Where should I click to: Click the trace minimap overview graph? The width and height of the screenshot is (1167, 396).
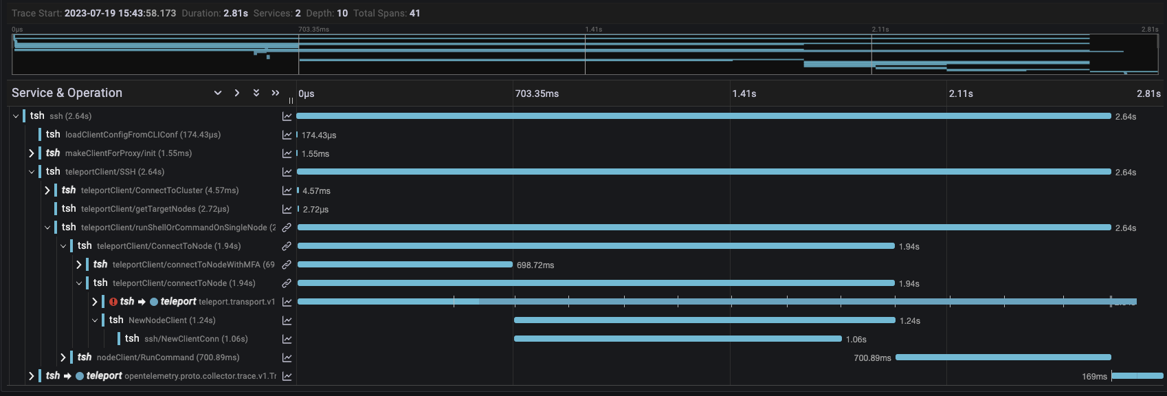(585, 54)
